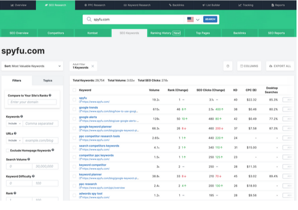Open List Builder in top navigation
Image resolution: width=298 pixels, height=210 pixels.
click(x=211, y=5)
